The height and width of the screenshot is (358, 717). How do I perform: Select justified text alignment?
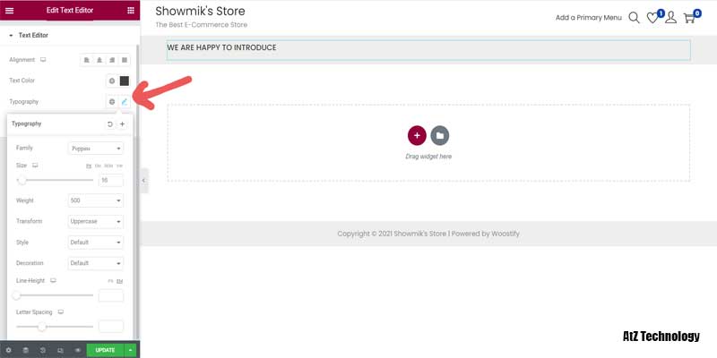click(x=125, y=60)
